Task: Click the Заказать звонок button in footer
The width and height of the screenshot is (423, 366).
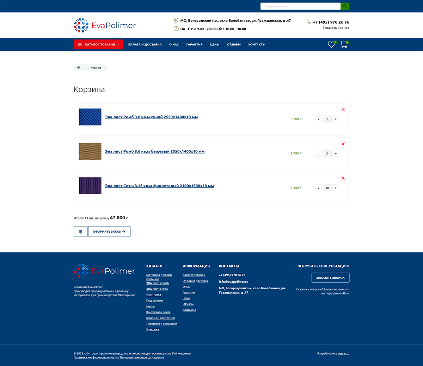Action: [330, 278]
